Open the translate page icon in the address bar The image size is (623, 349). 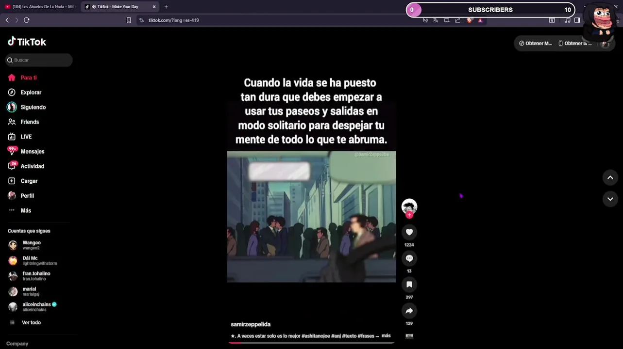436,20
